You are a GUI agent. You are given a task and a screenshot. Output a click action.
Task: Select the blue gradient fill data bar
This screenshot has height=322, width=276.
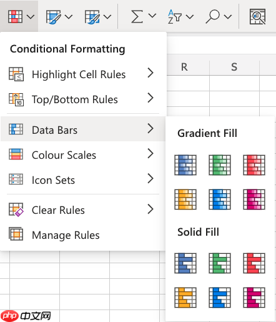tap(185, 165)
